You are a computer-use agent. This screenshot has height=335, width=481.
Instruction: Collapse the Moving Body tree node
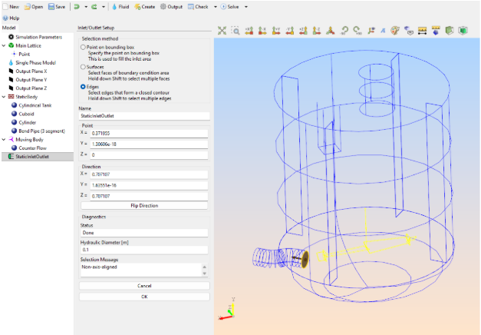(x=4, y=140)
